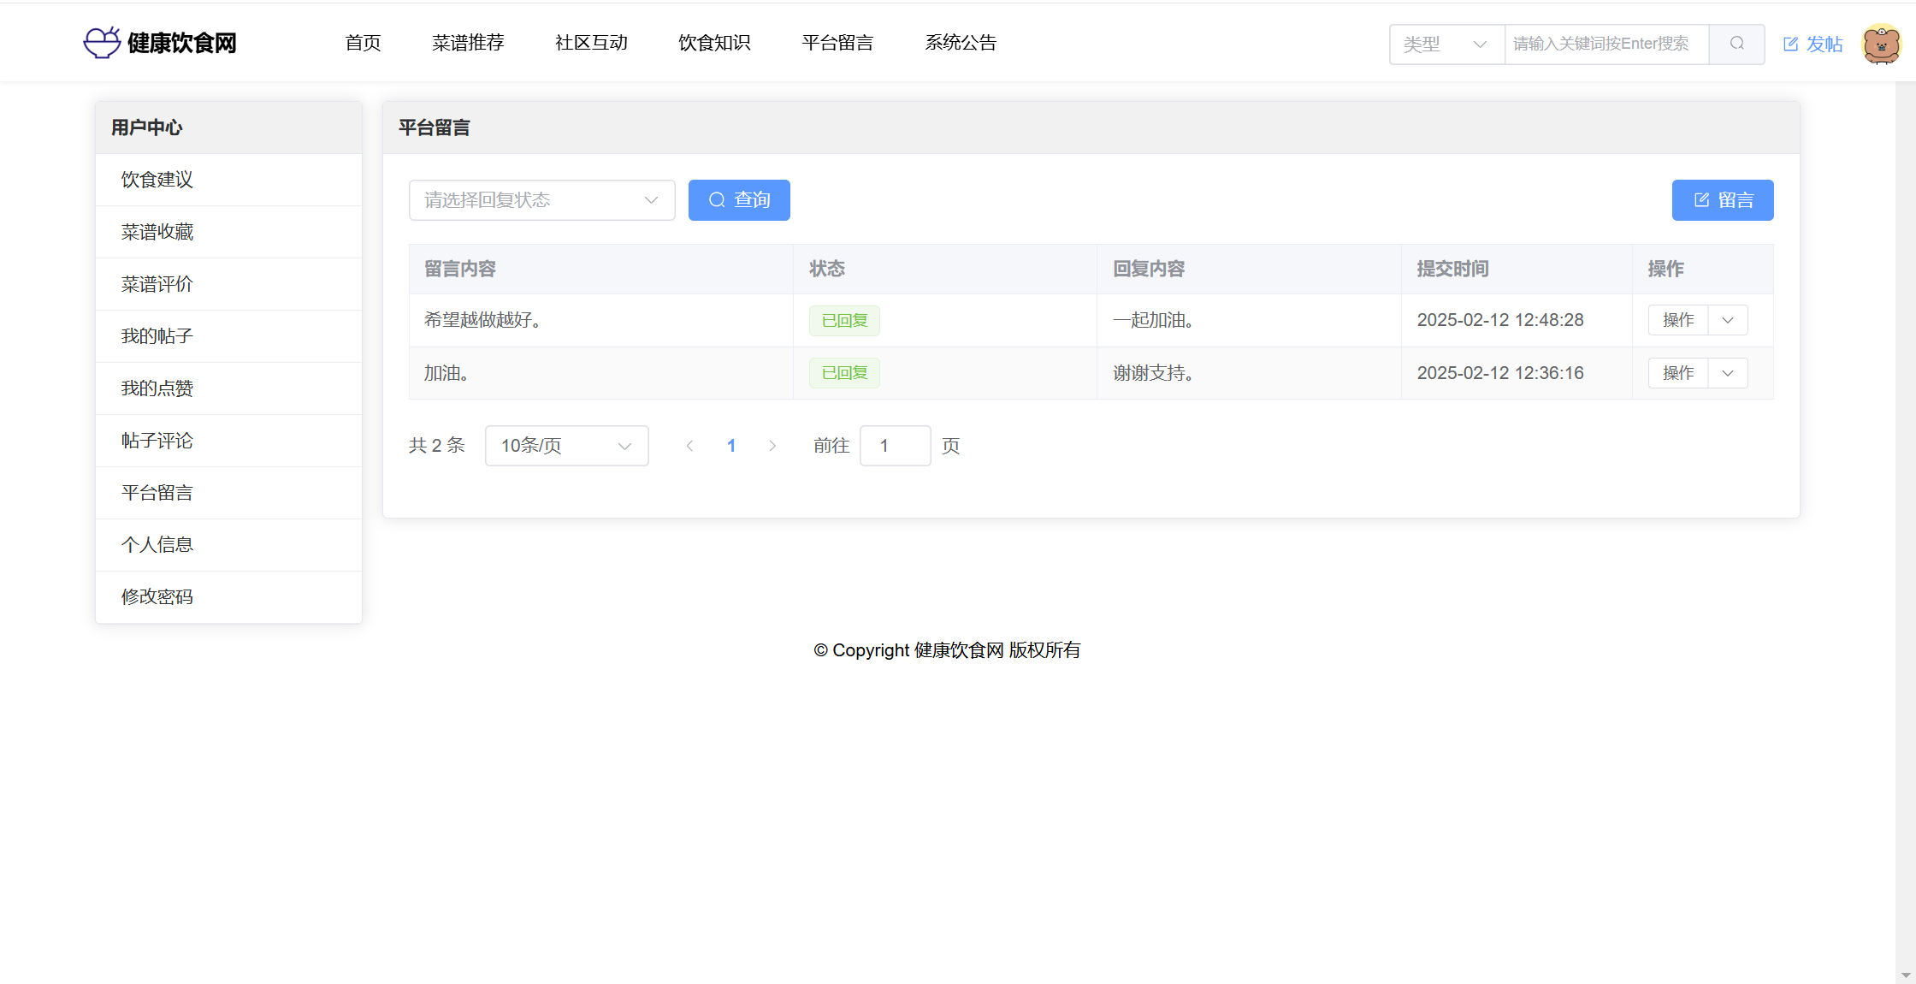Viewport: 1916px width, 984px height.
Task: Open 菜谱推荐 in top navigation
Action: point(468,43)
